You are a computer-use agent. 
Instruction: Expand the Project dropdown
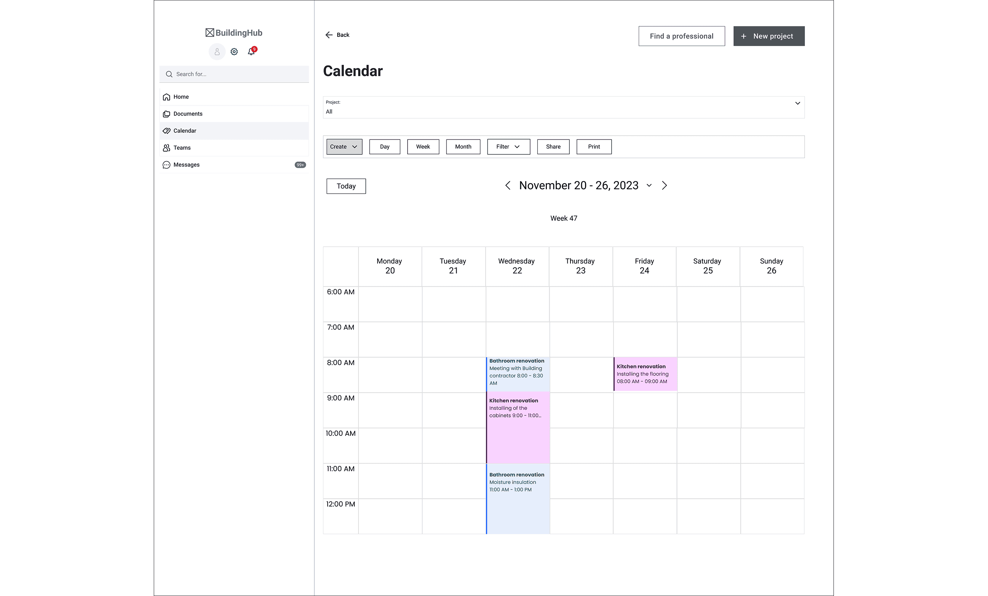pos(564,107)
